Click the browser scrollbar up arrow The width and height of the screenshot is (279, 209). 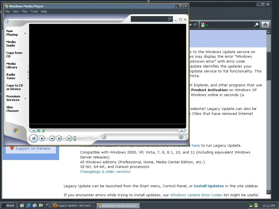tap(268, 32)
